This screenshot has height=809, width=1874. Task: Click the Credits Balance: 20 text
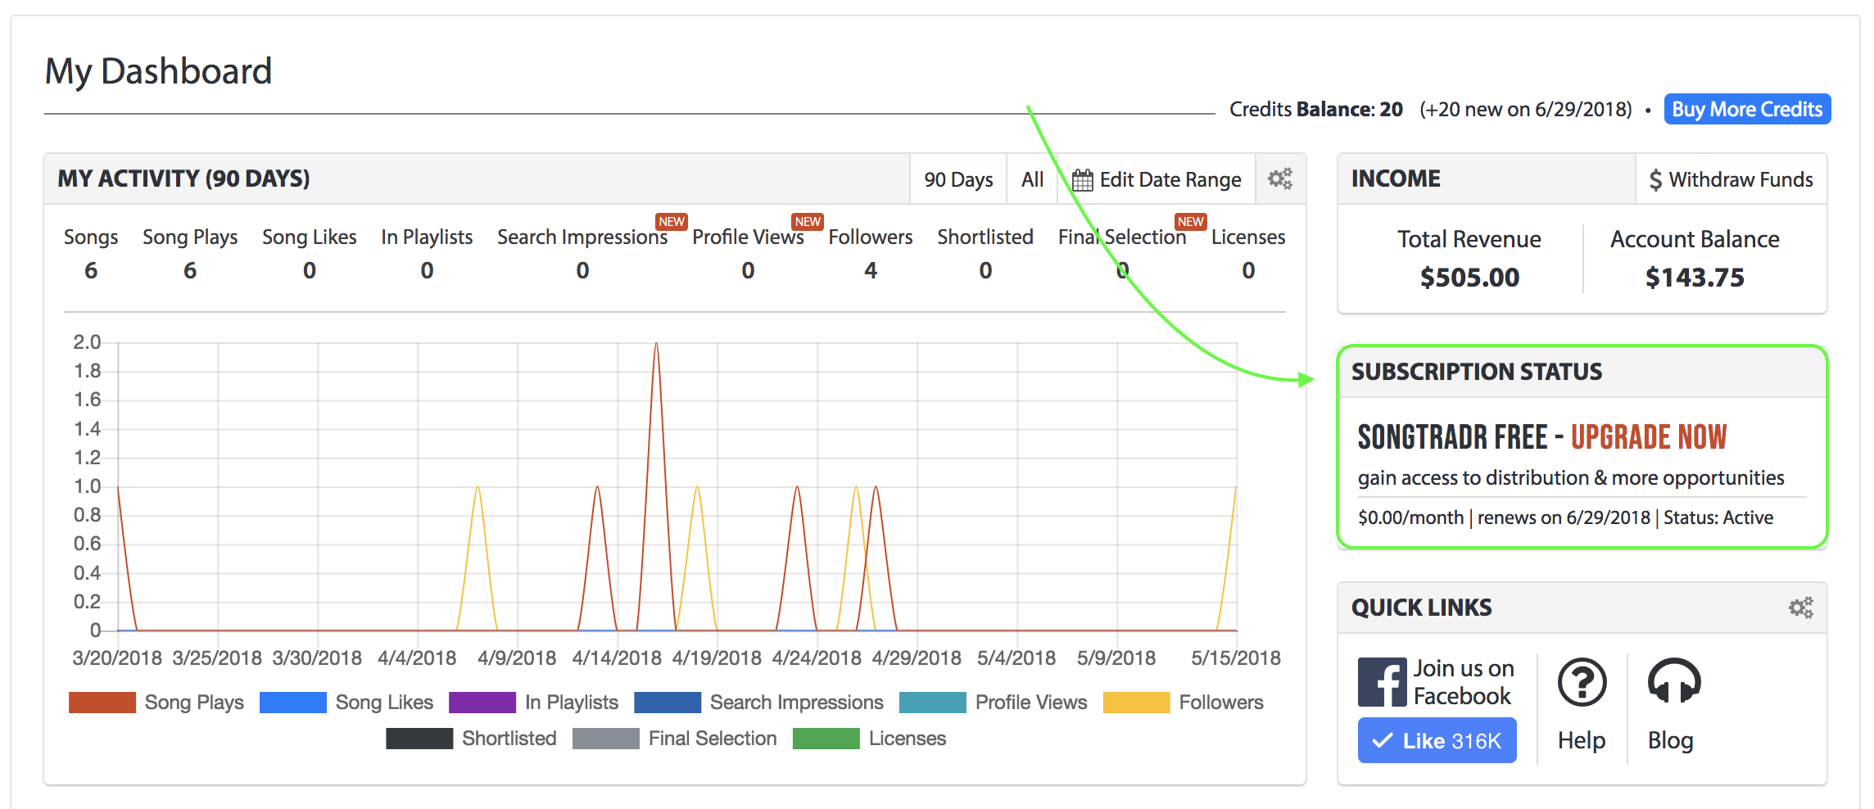click(1316, 109)
